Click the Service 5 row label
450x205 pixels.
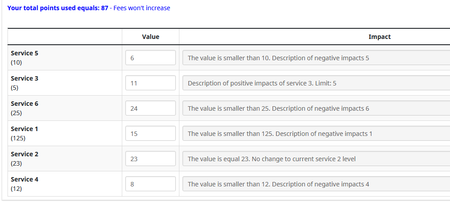click(25, 53)
